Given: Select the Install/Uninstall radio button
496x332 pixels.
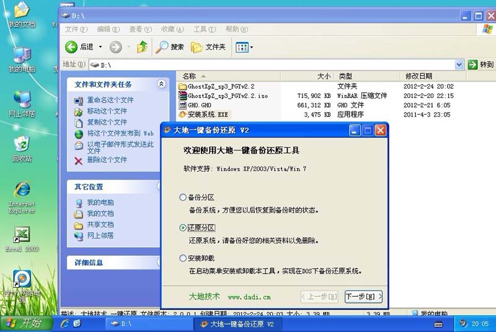Looking at the screenshot, I should coord(183,258).
